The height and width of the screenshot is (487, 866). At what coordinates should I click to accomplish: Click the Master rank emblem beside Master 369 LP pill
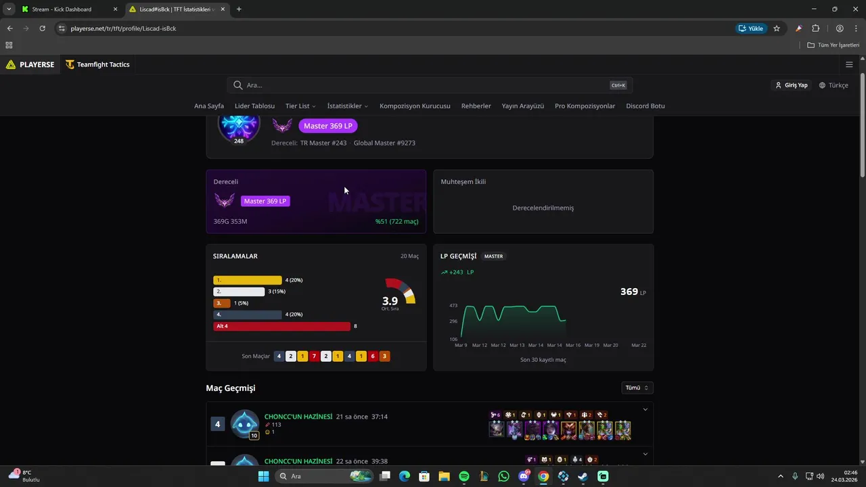282,126
